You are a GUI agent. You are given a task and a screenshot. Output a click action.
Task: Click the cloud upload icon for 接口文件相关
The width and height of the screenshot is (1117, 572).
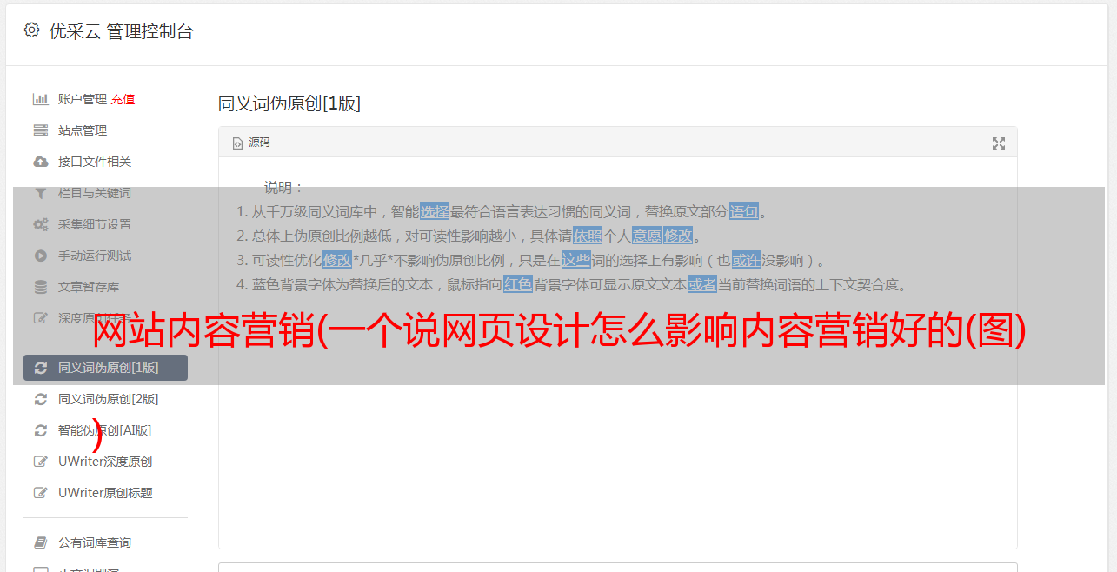point(40,162)
